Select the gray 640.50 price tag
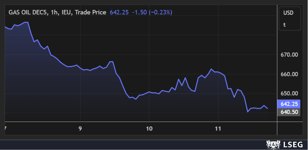The image size is (308, 150). [289, 112]
